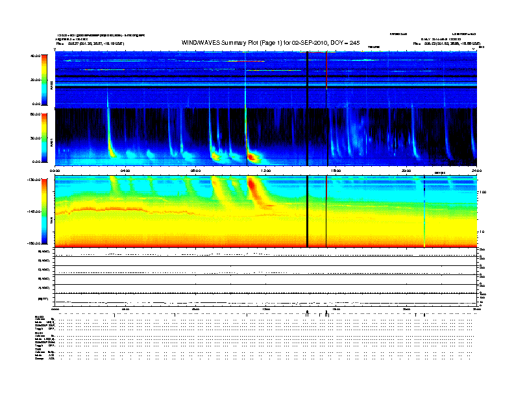Click the RAD2 heading in bottom status table
Image resolution: width=514 pixels, height=397 pixels.
[x=39, y=317]
